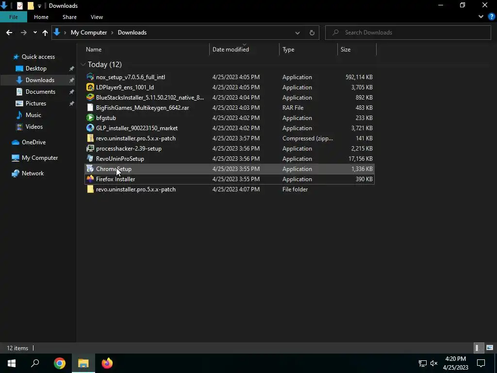Click the muted volume tray icon
497x373 pixels.
pos(434,363)
